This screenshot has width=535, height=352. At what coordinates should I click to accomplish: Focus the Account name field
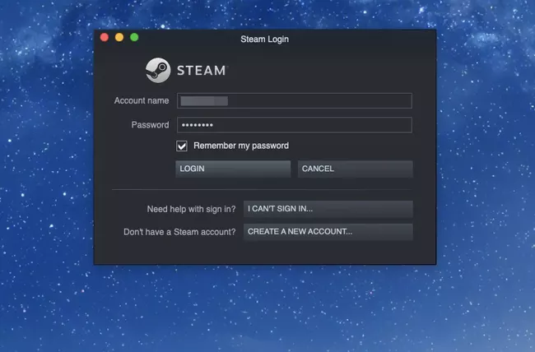point(295,100)
